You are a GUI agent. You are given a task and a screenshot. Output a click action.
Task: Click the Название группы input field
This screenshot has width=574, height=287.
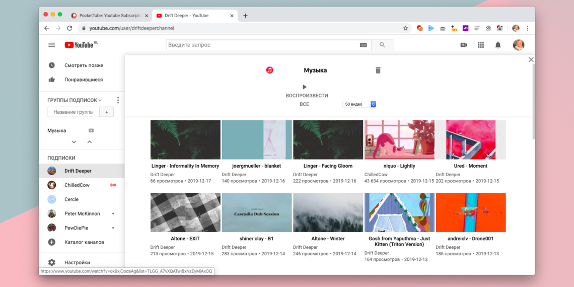click(x=74, y=112)
